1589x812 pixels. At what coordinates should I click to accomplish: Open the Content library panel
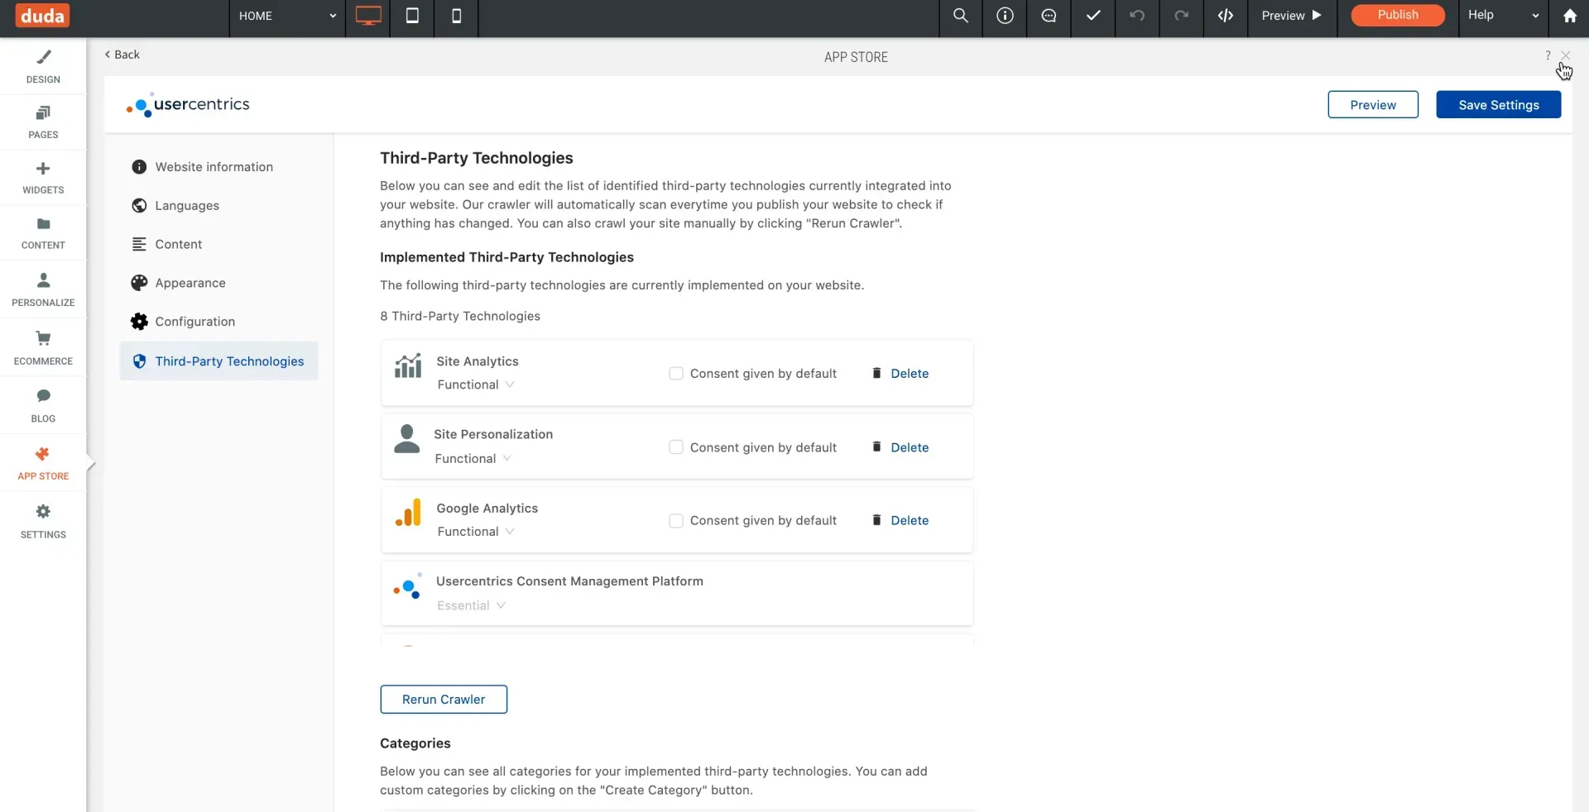[x=43, y=232]
